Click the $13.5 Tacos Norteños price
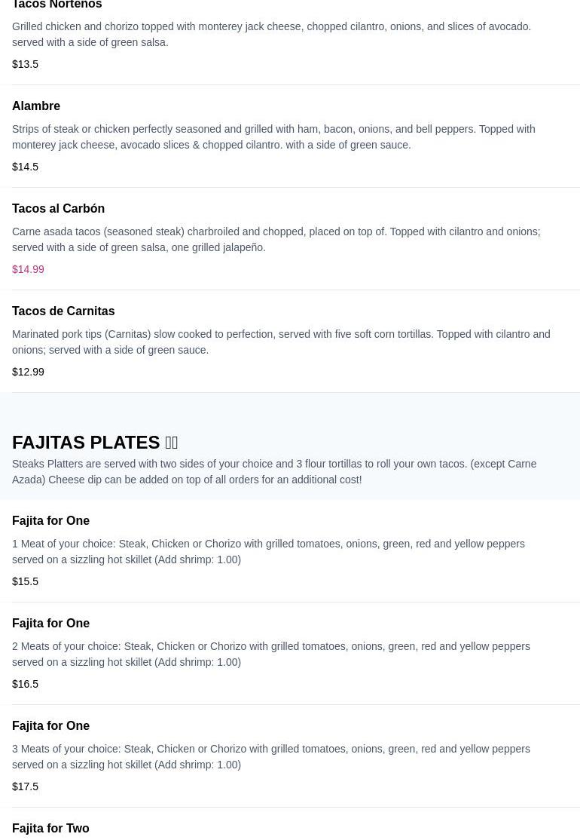Image resolution: width=580 pixels, height=840 pixels. pos(25,64)
